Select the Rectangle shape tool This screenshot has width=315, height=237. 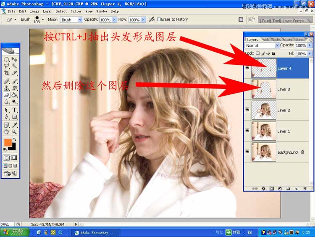pos(14,117)
